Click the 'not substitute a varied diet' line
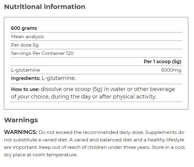The height and width of the screenshot is (167, 194). [x=36, y=140]
